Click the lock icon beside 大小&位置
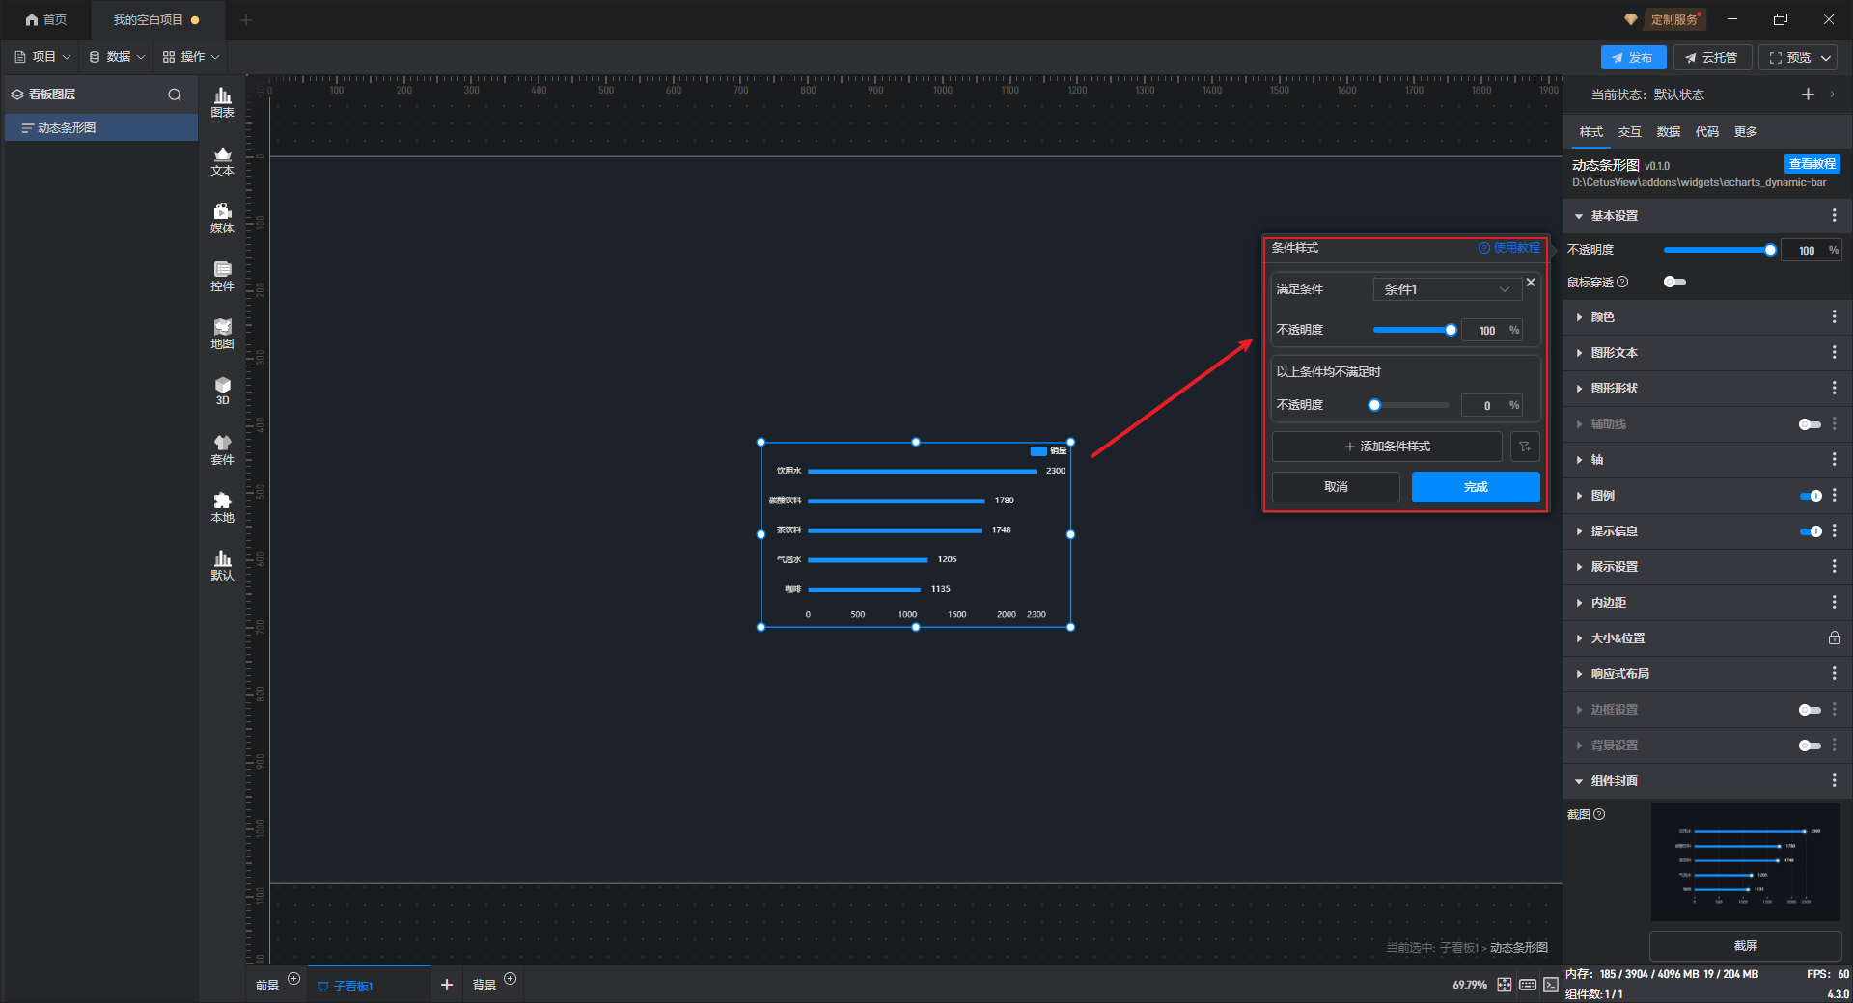Screen dimensions: 1853x1003 point(1834,638)
